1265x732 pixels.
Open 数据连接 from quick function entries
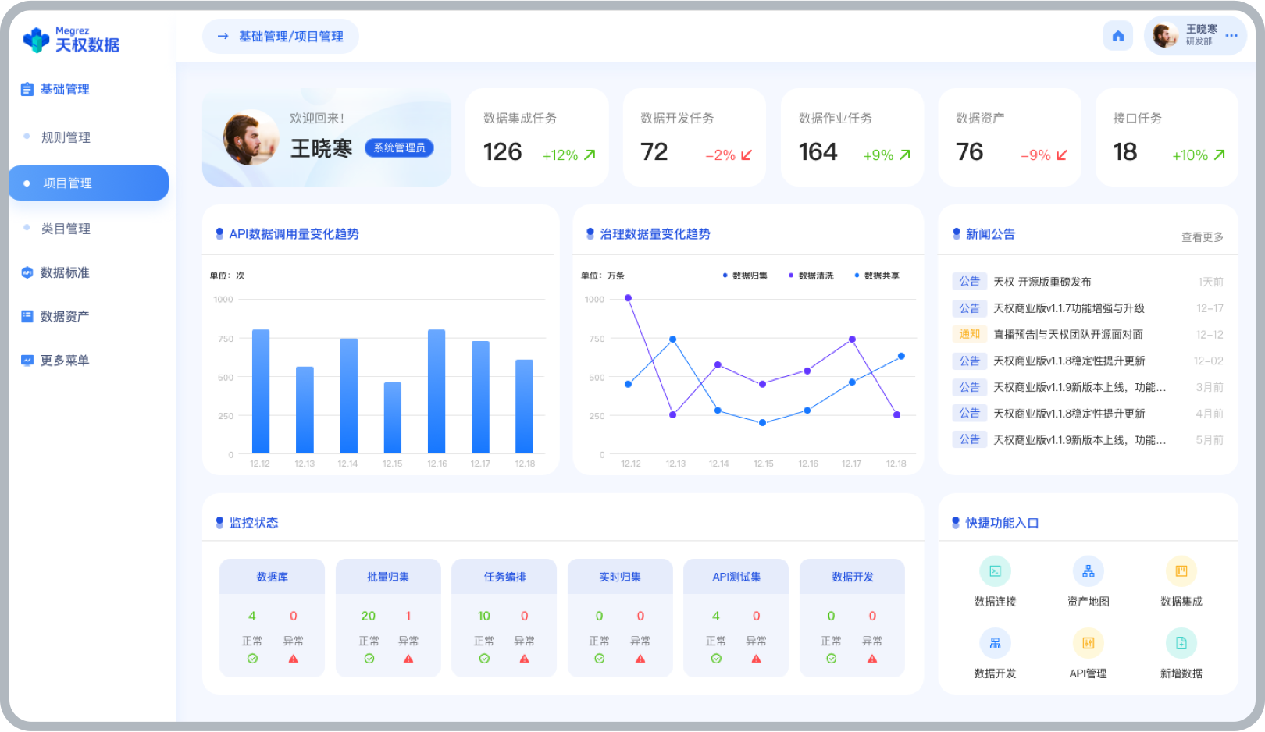tap(995, 571)
